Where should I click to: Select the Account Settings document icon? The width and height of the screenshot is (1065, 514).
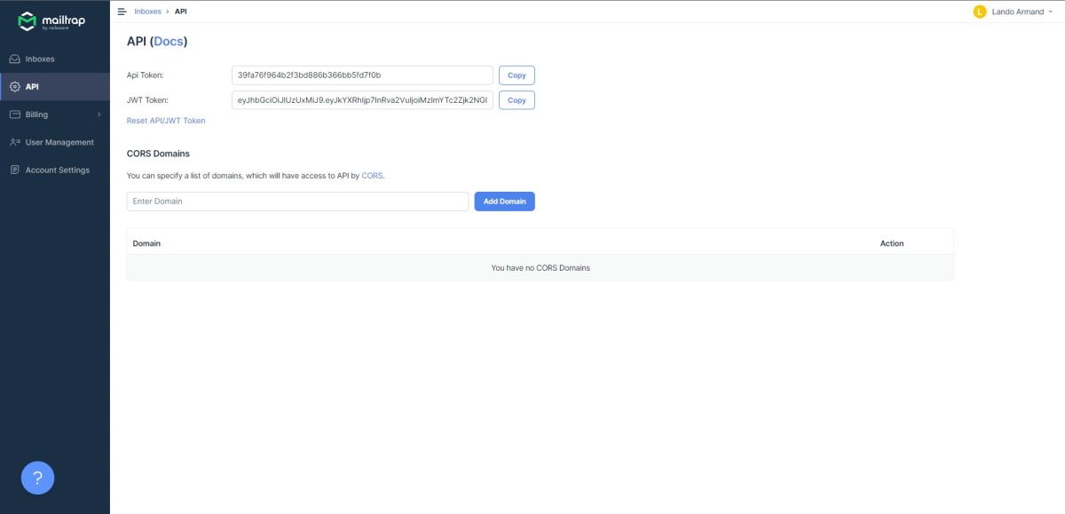coord(14,169)
